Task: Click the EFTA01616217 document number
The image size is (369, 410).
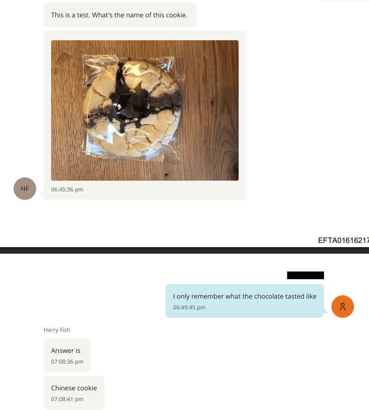Action: click(x=343, y=240)
